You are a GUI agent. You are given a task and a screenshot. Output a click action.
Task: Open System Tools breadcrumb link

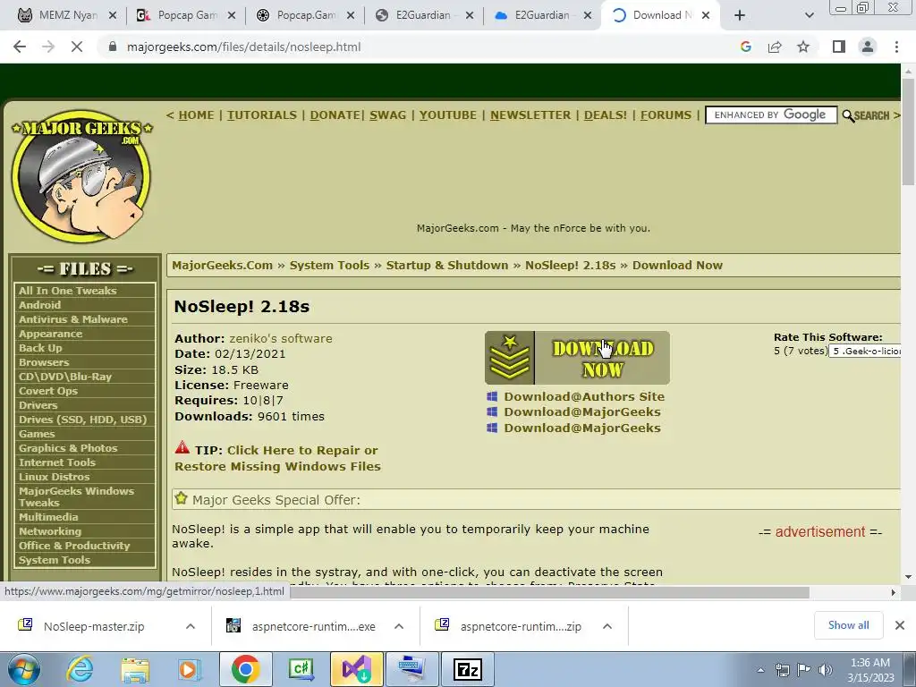coord(329,265)
